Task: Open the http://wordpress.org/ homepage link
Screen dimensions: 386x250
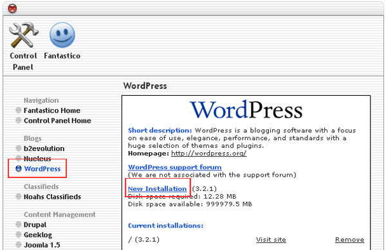Action: (208, 154)
